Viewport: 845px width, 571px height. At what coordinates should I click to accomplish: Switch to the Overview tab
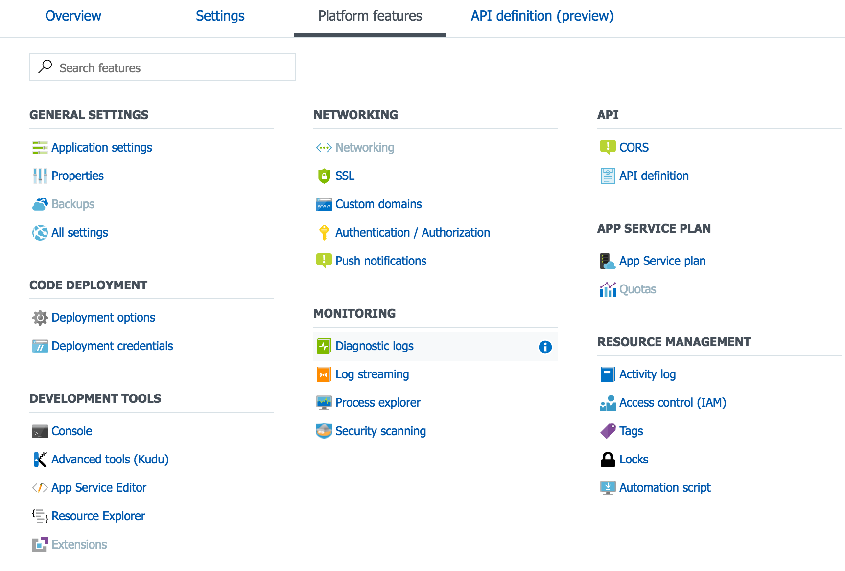tap(73, 16)
